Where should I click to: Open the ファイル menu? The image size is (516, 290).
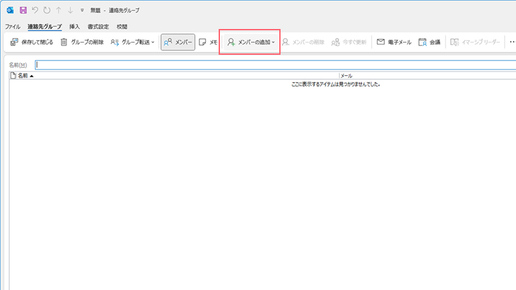(13, 26)
